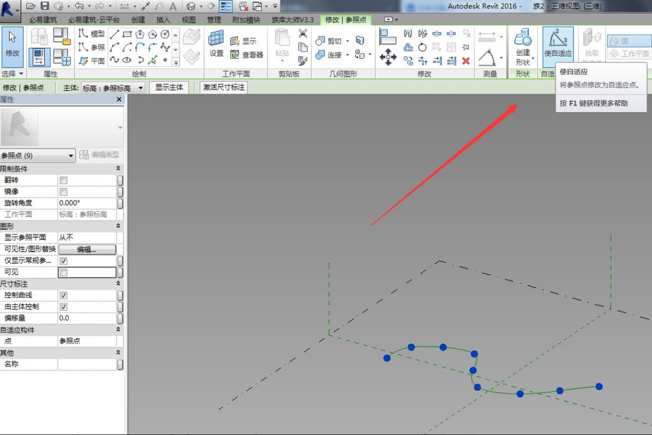This screenshot has height=435, width=652.
Task: Click the Move tool with four arrows
Action: 388,58
